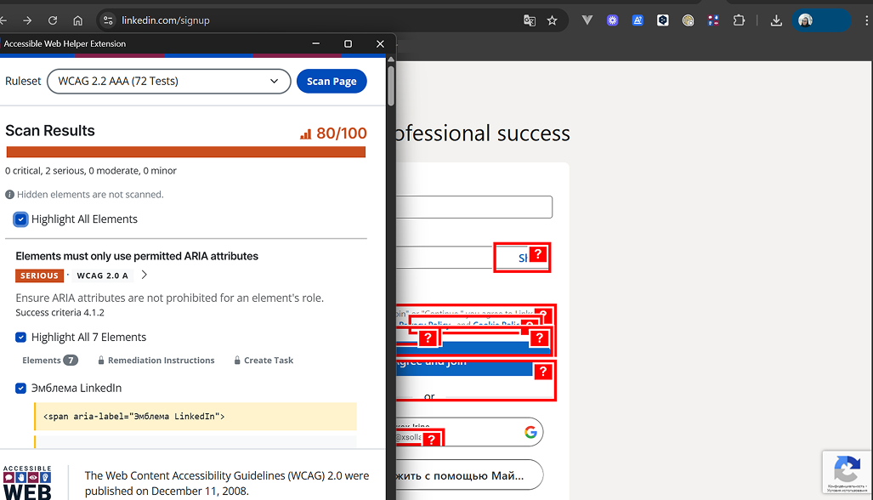Viewport: 873px width, 500px height.
Task: Bookmark this page with the star icon
Action: pos(553,20)
